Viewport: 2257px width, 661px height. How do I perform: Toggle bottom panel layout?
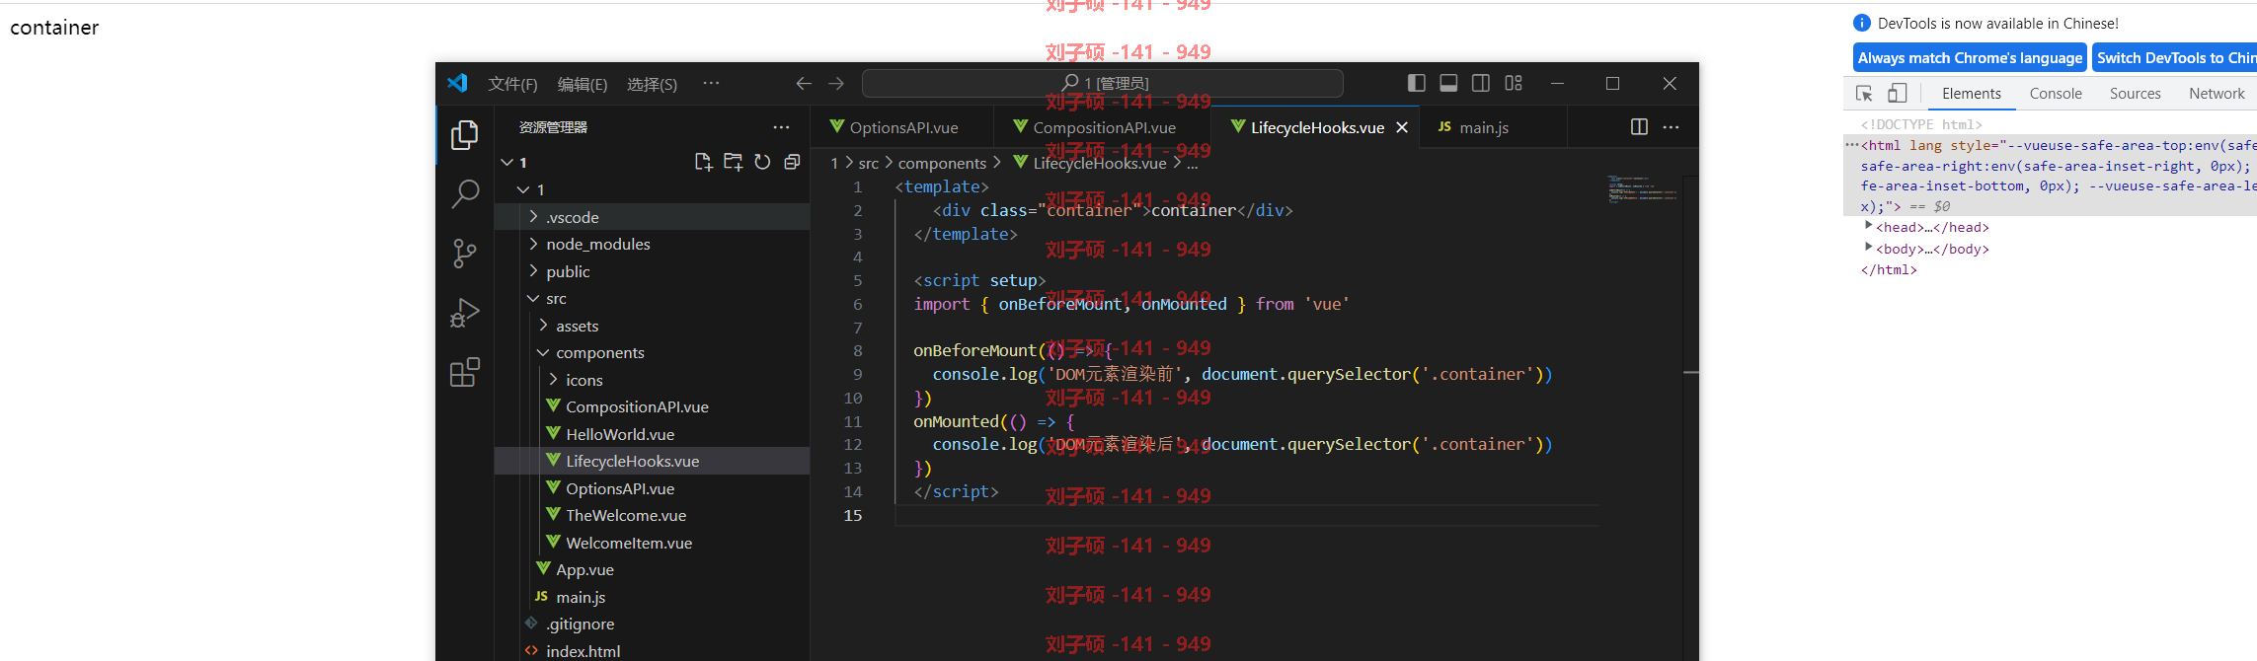(1448, 83)
